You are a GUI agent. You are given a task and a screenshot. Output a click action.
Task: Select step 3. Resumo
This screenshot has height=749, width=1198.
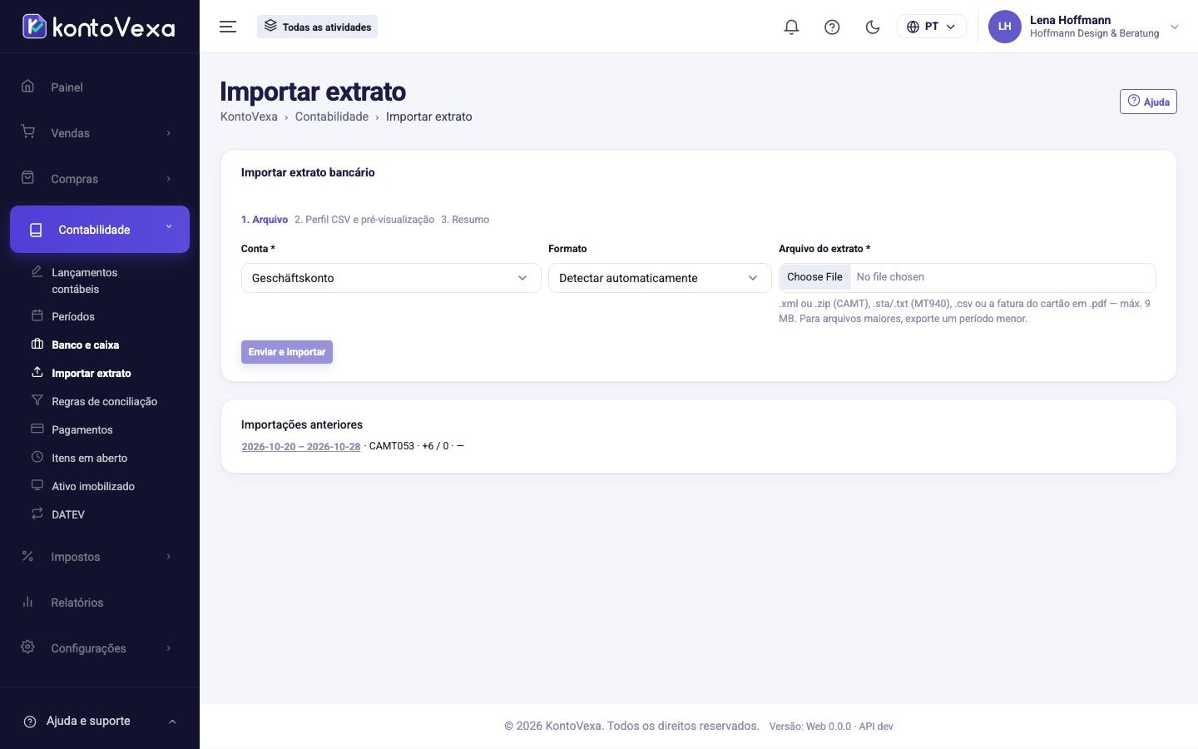[x=465, y=220]
